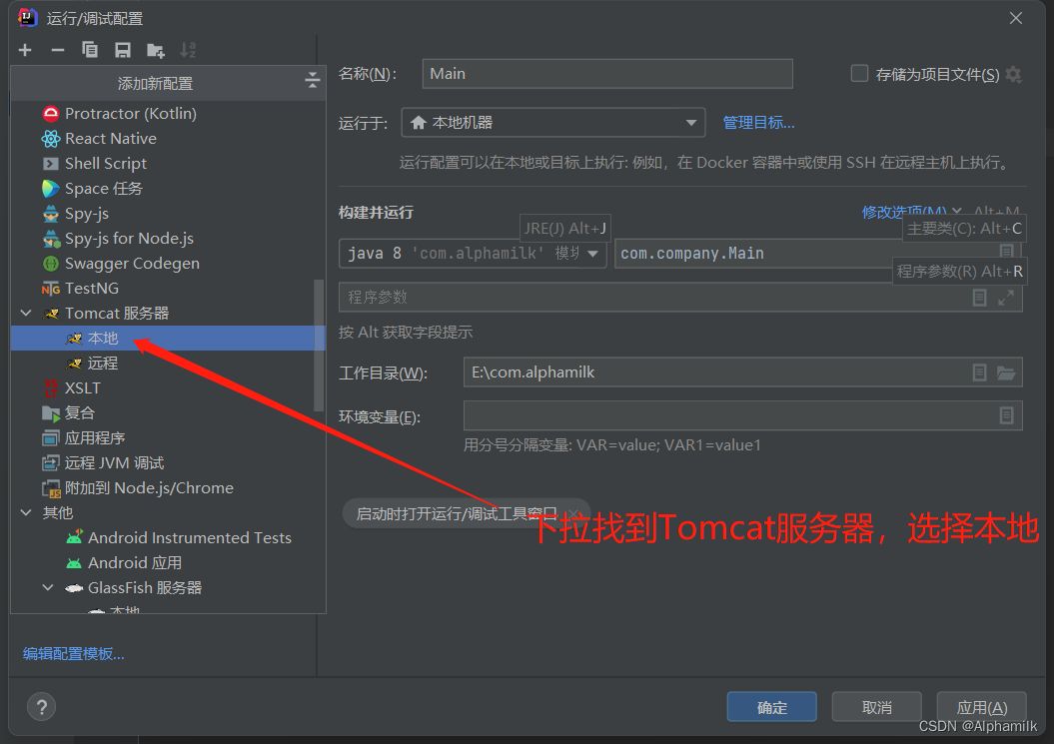
Task: Collapse the 其他 tree group
Action: 26,512
